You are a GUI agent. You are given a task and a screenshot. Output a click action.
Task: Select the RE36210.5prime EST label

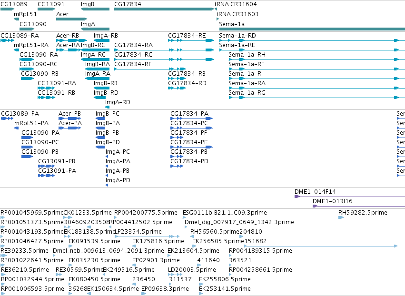[x=25, y=270]
